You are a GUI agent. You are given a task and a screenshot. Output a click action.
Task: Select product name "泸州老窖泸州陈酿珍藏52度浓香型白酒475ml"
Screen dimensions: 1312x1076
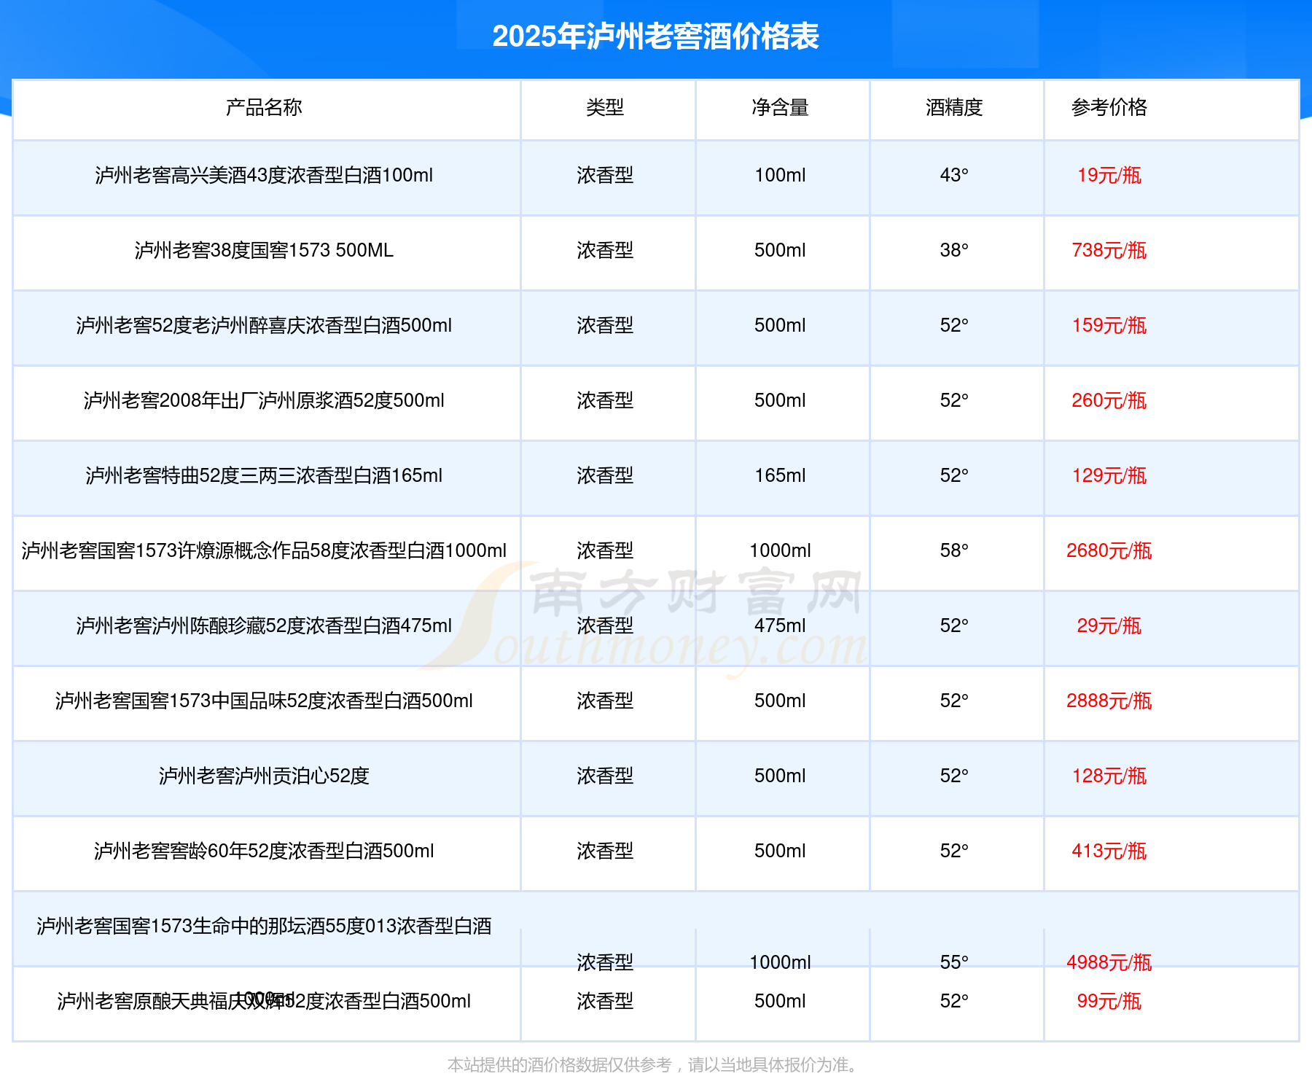(264, 625)
